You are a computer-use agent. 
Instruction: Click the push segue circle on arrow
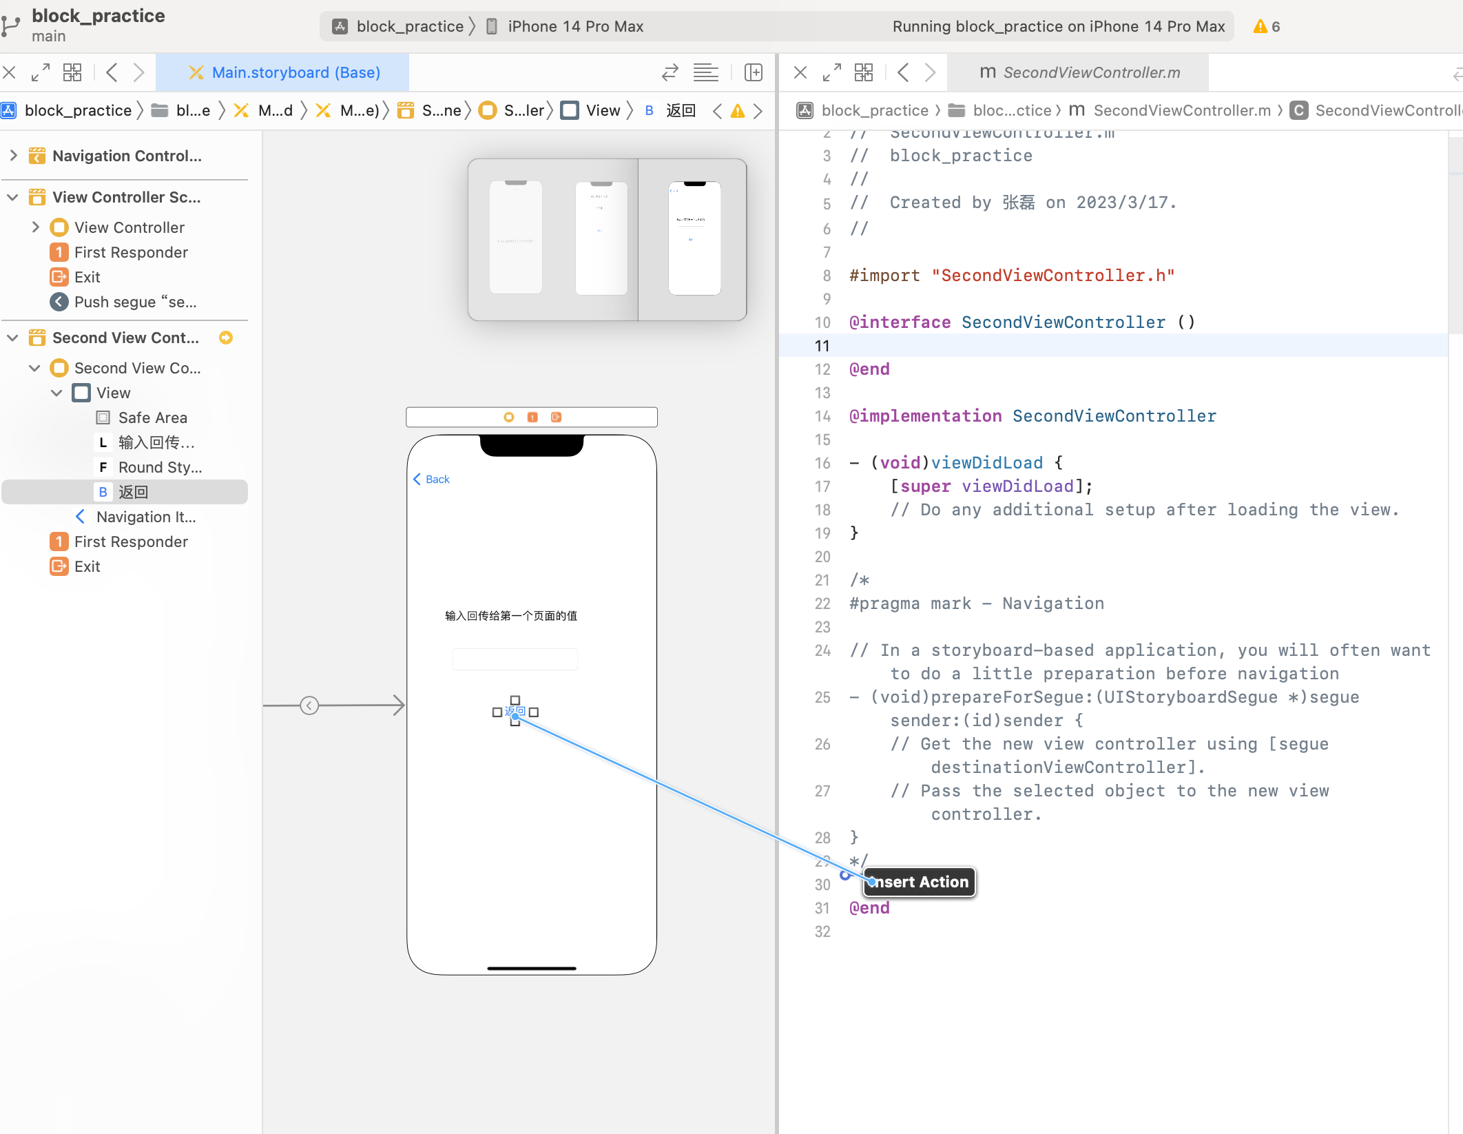coord(309,705)
